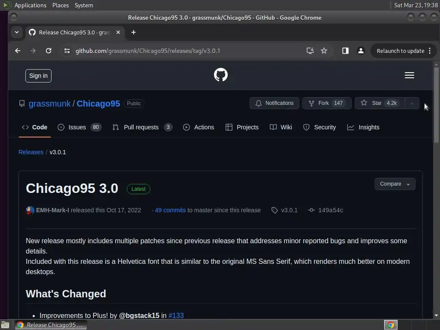Switch to the Issues tab
This screenshot has width=440, height=330.
79,127
